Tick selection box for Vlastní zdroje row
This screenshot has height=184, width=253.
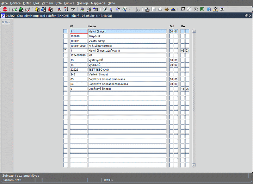click(65, 41)
